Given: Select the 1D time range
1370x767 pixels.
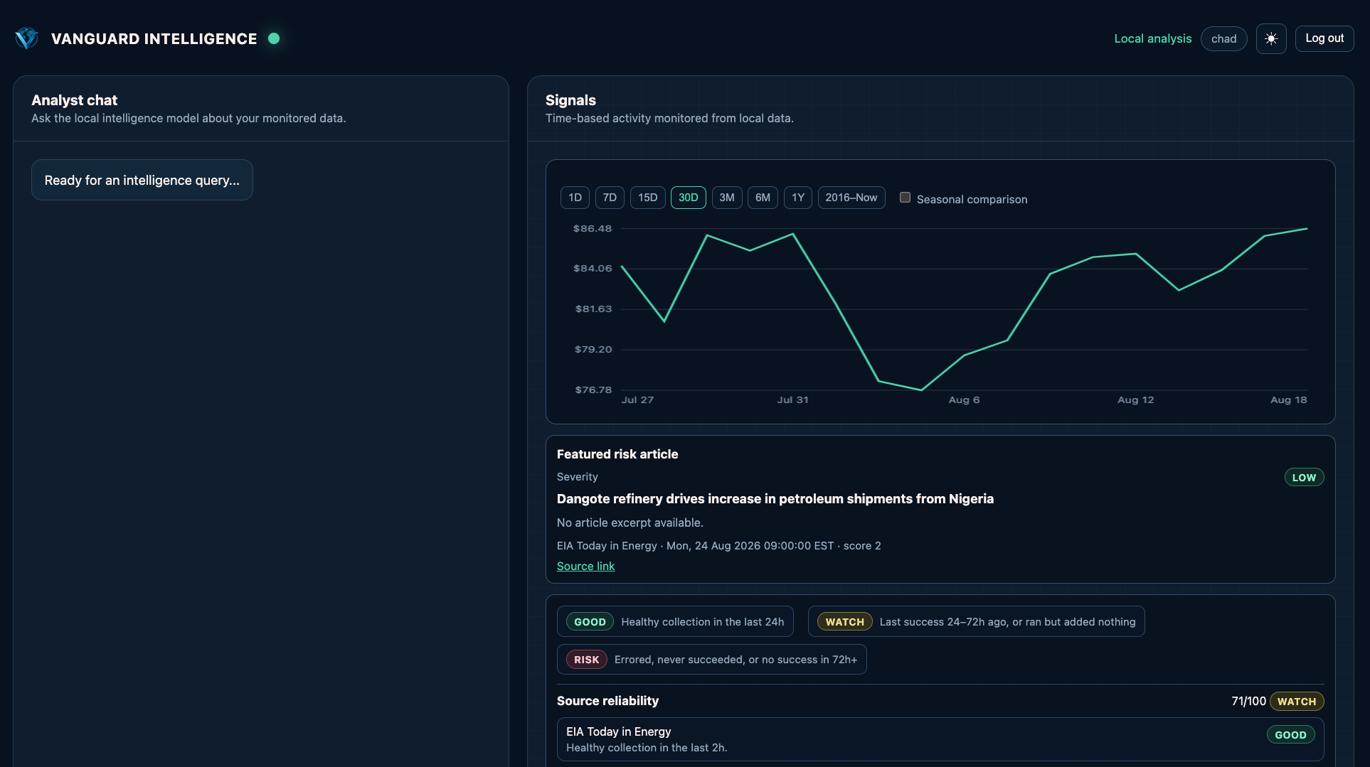Looking at the screenshot, I should tap(575, 198).
